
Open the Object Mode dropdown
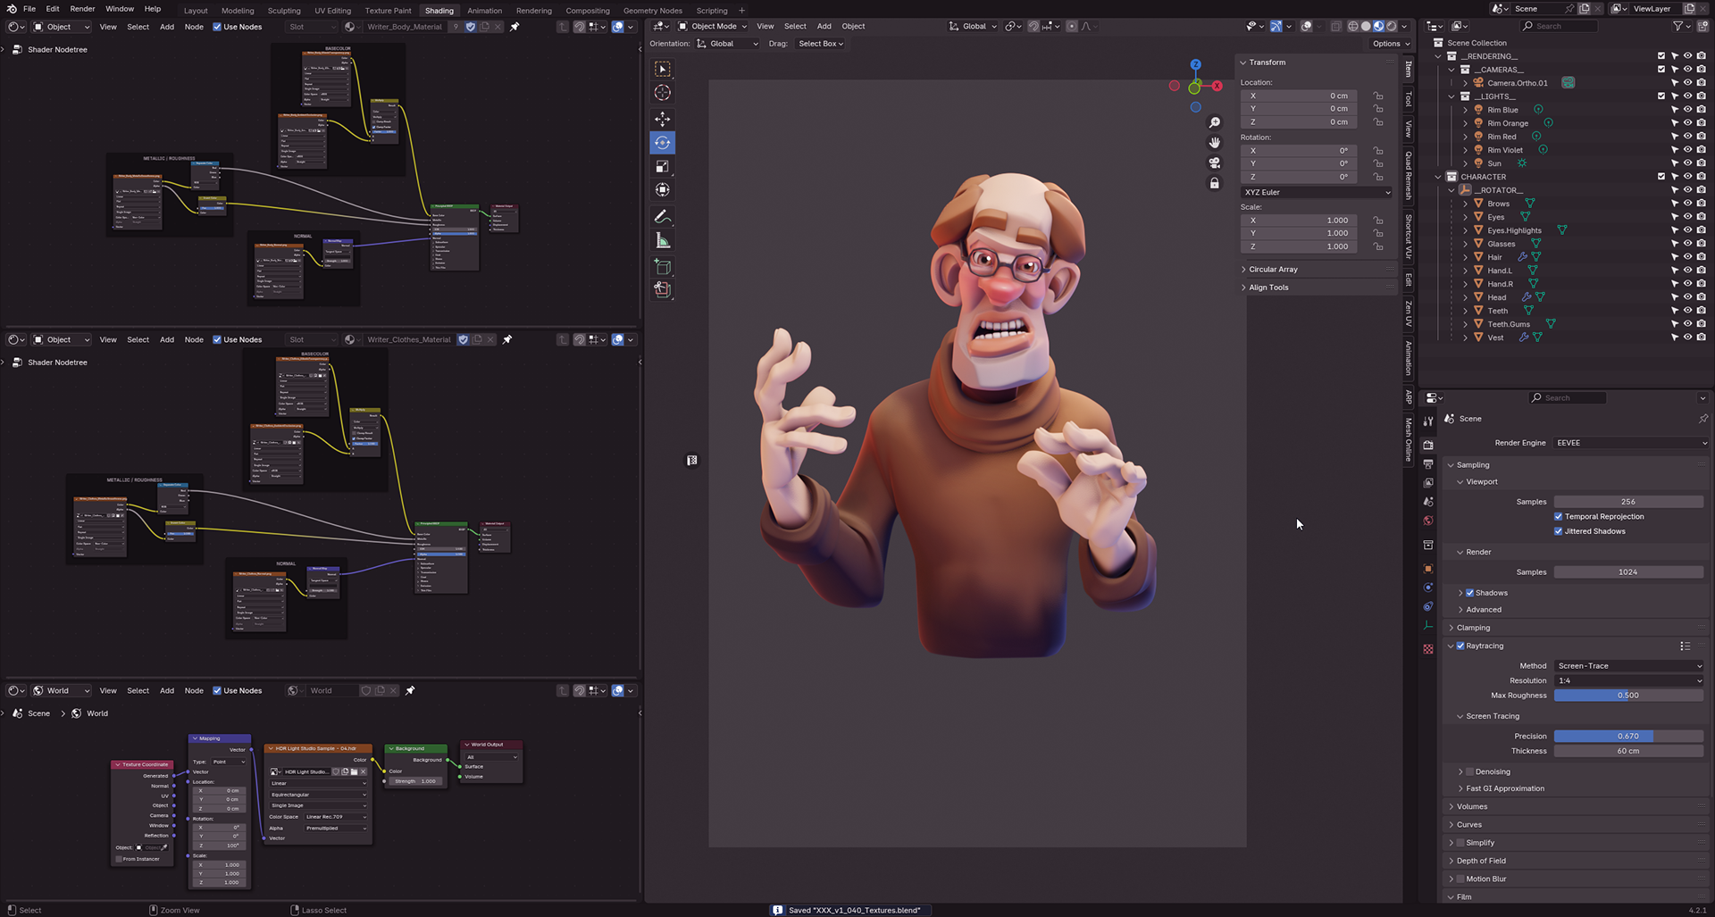[x=712, y=26]
